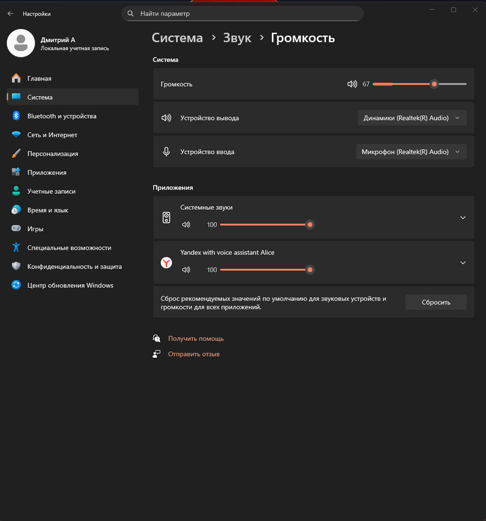Click the search magnifier icon
This screenshot has height=521, width=486.
tap(131, 13)
